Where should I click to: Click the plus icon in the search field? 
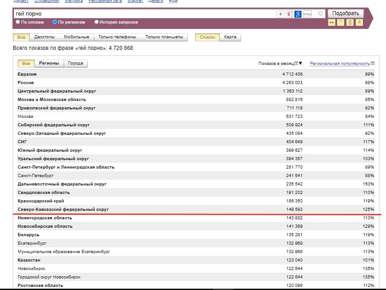[281, 14]
